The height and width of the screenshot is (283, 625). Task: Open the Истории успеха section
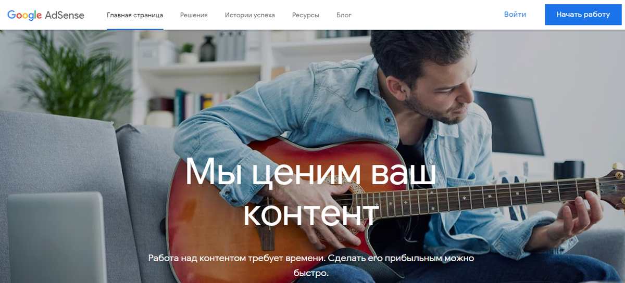point(250,15)
